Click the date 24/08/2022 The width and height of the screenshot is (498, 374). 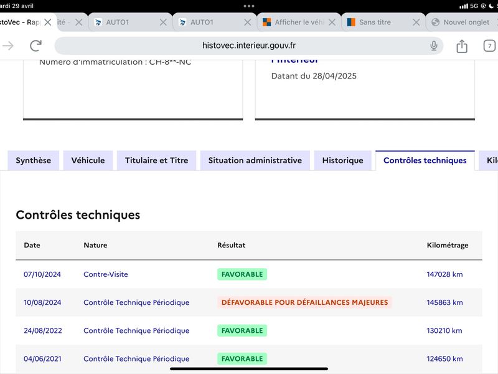(x=43, y=331)
